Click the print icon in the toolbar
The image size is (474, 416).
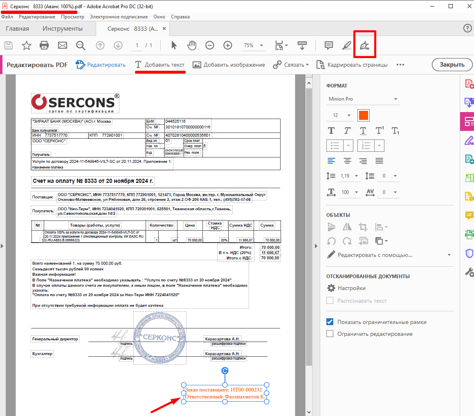[44, 45]
